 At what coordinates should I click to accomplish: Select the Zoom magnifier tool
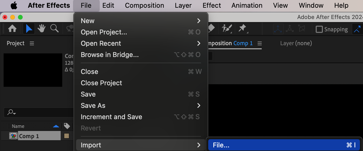coord(54,29)
